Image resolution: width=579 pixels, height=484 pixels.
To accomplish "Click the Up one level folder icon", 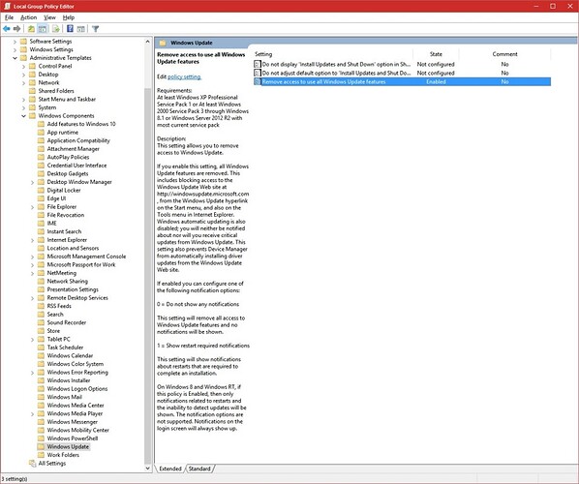I will 31,29.
